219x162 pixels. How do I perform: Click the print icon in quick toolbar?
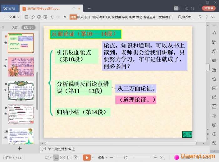click(x=39, y=17)
